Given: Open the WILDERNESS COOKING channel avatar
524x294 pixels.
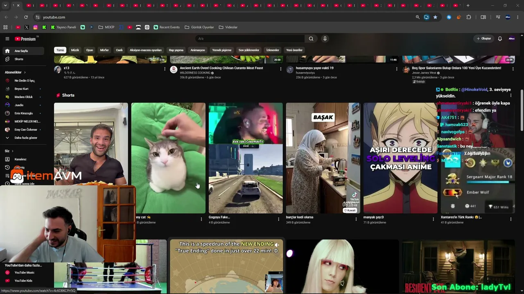Looking at the screenshot, I should pos(174,70).
